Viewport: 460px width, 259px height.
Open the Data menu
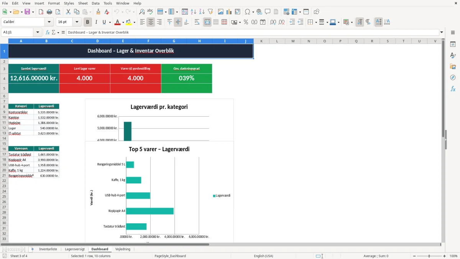95,3
